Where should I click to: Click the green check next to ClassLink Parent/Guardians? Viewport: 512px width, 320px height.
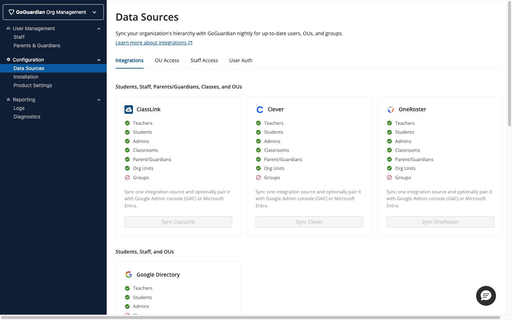pyautogui.click(x=127, y=159)
